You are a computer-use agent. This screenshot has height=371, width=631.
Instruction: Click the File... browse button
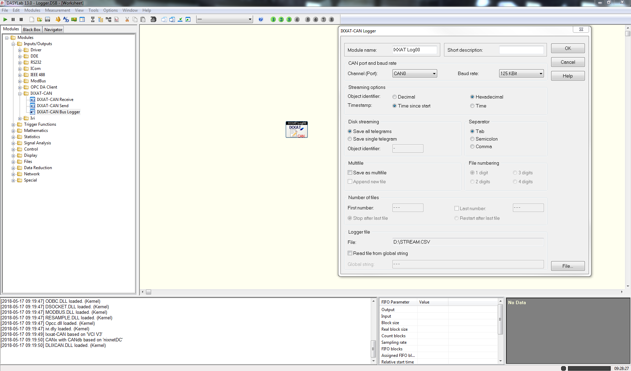coord(568,266)
